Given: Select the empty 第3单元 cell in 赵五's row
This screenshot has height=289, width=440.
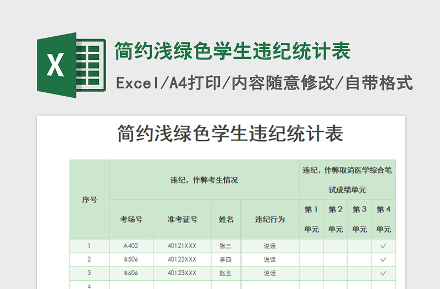Looking at the screenshot, I should (360, 273).
